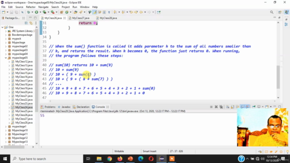Click the Previous Annotation icon
This screenshot has width=290, height=163.
coord(123,12)
